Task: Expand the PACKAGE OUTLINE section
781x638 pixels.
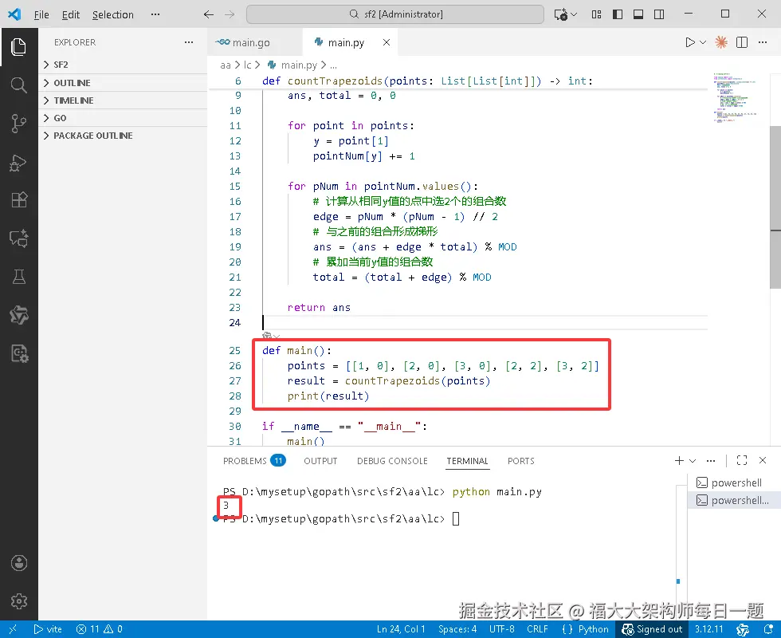Action: coord(123,136)
